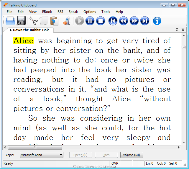Open the tab list dropdown arrow
Image resolution: width=189 pixels, height=169 pixels.
[x=177, y=30]
